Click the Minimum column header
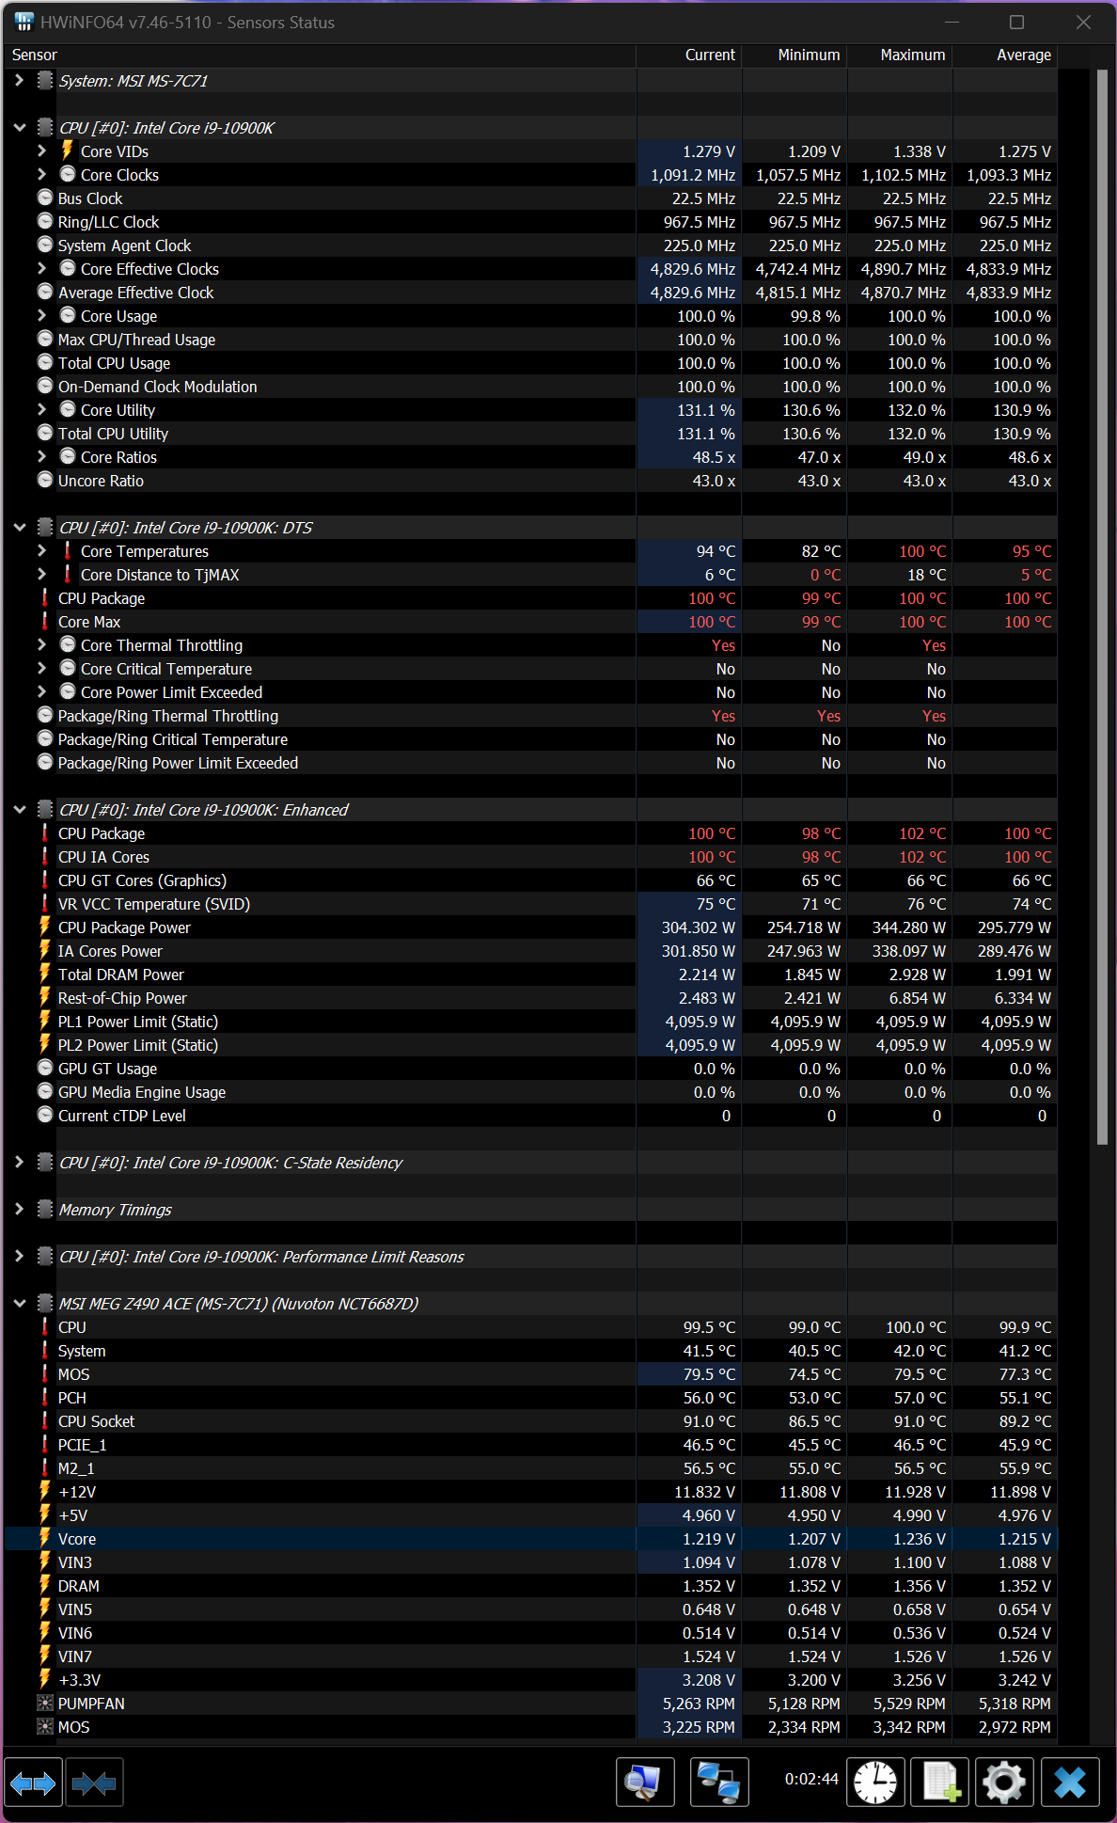1117x1823 pixels. [x=794, y=55]
